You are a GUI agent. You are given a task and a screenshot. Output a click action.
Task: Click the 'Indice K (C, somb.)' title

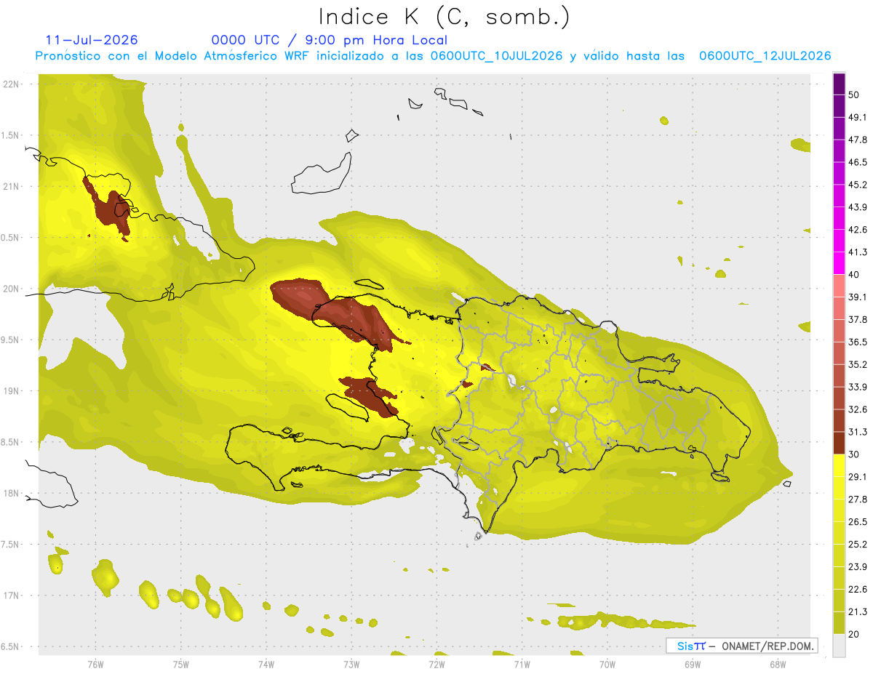445,17
